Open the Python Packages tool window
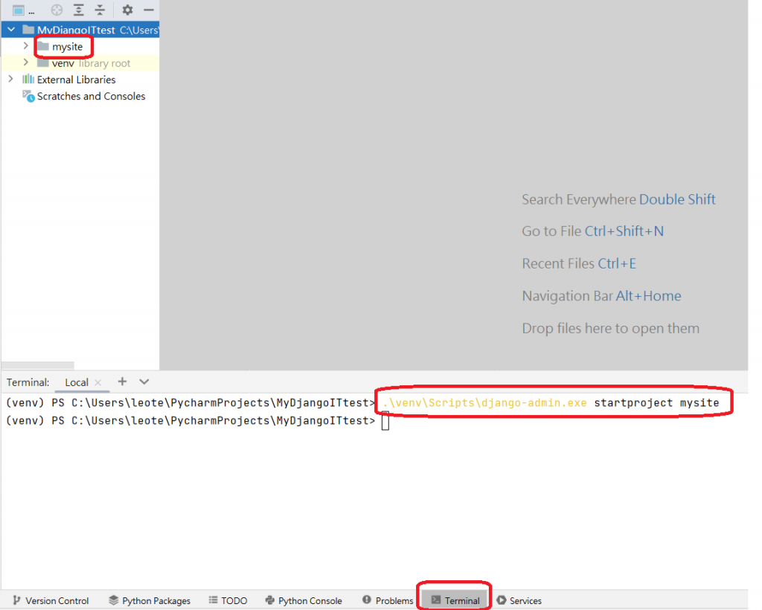This screenshot has width=762, height=610. [150, 600]
